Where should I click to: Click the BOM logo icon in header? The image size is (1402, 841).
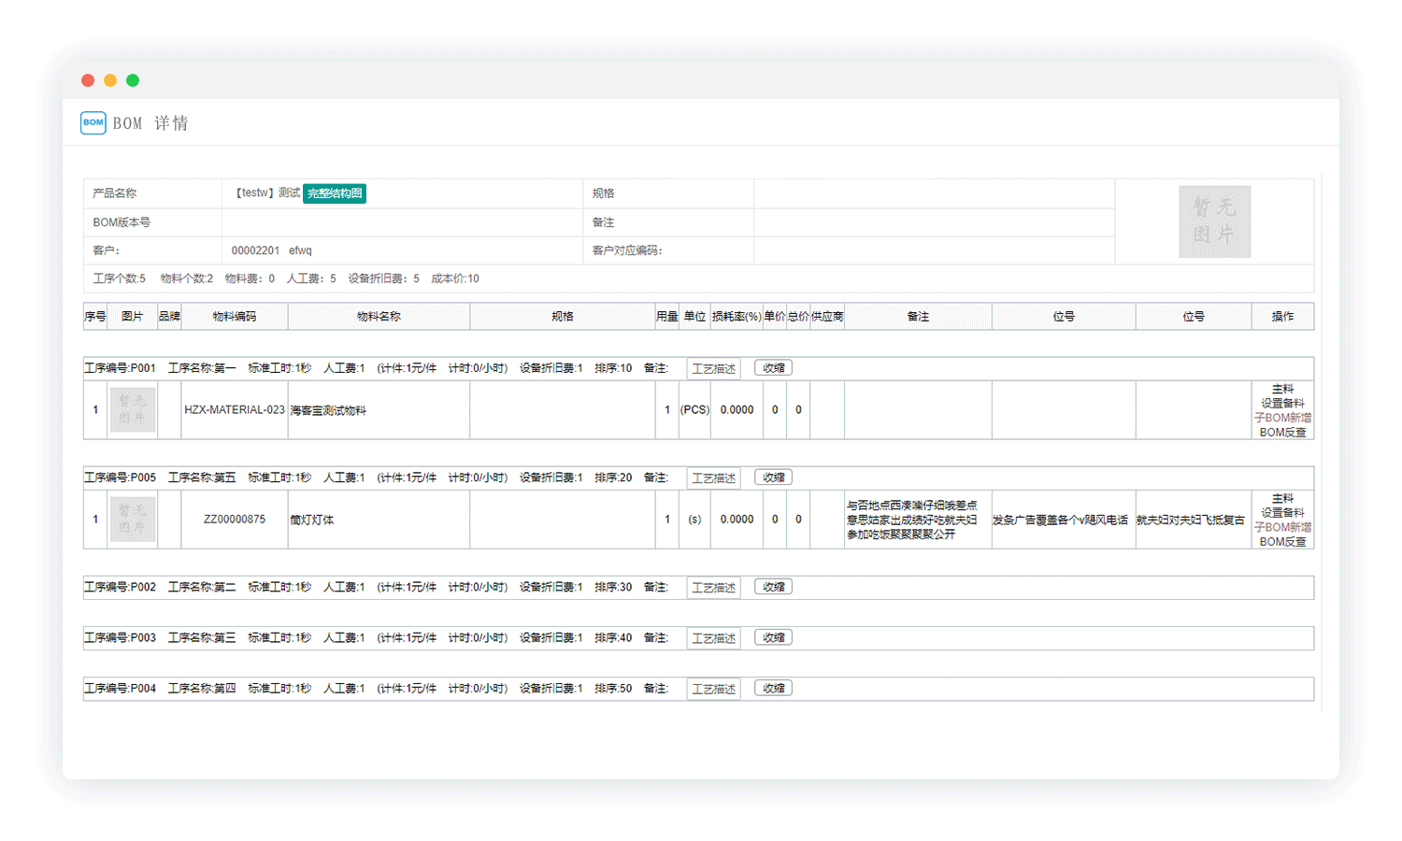(x=93, y=122)
